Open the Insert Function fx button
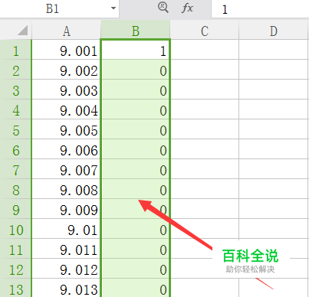 [x=187, y=8]
